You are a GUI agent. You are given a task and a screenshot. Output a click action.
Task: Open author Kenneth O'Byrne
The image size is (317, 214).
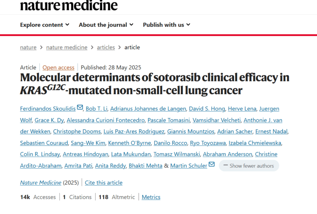click(130, 143)
